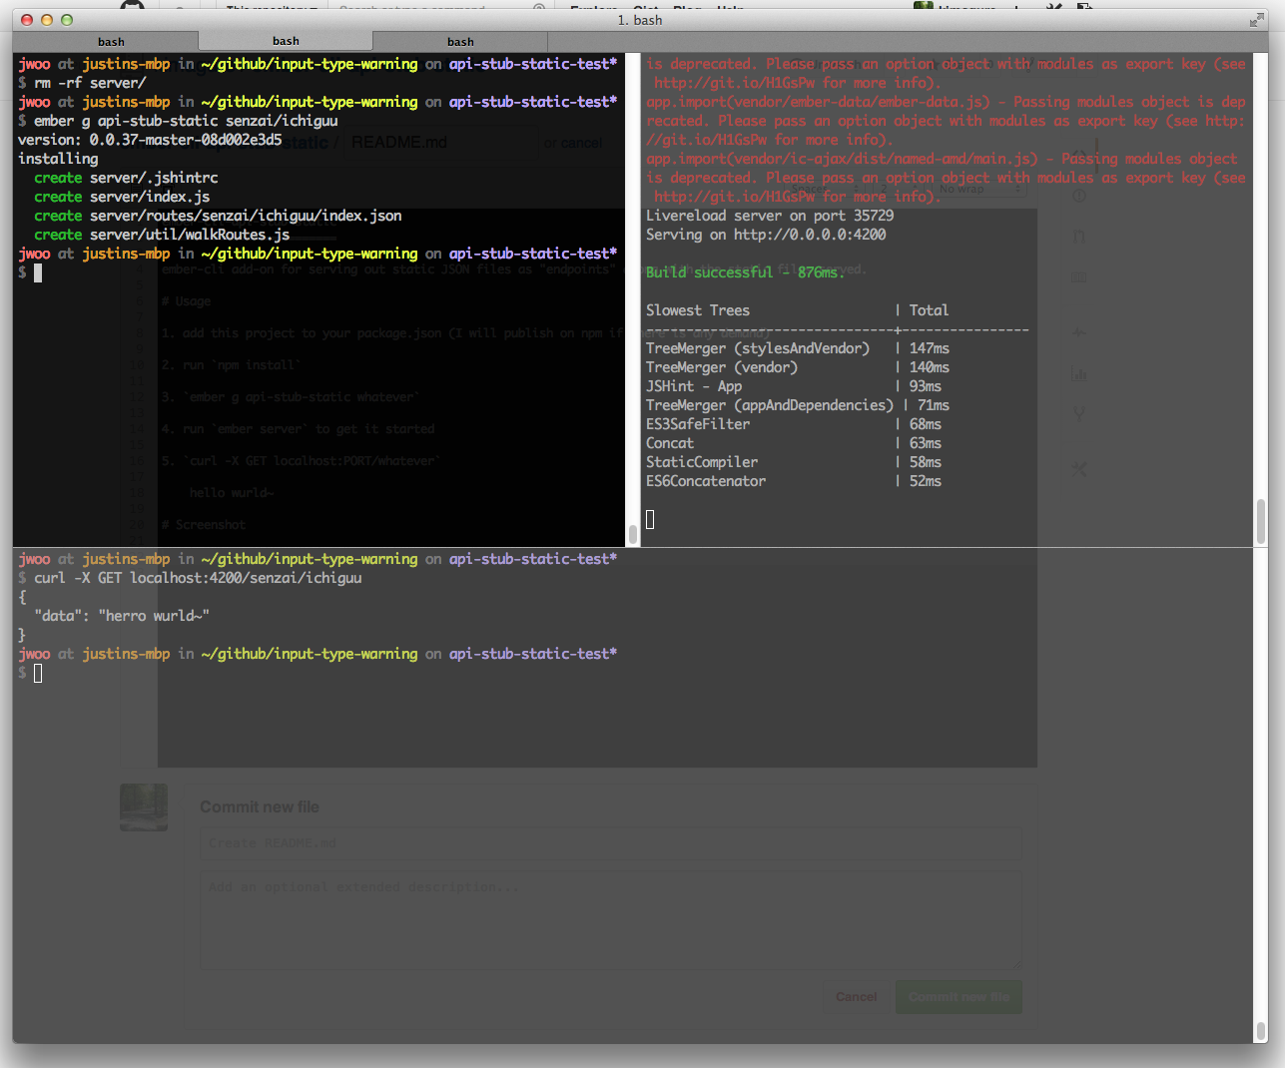Click the 'create server/.jshintrc' line
This screenshot has height=1068, width=1285.
tap(126, 178)
